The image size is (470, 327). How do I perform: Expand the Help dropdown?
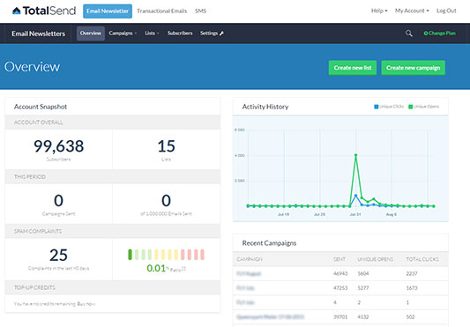click(x=379, y=11)
